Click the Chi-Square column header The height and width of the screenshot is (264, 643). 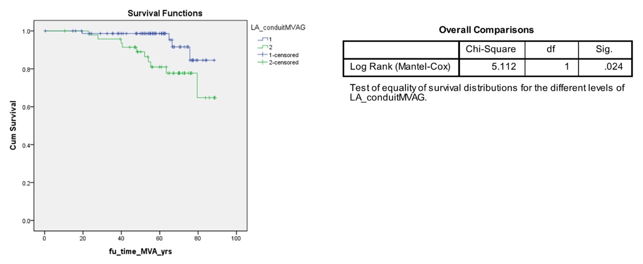[x=491, y=49]
